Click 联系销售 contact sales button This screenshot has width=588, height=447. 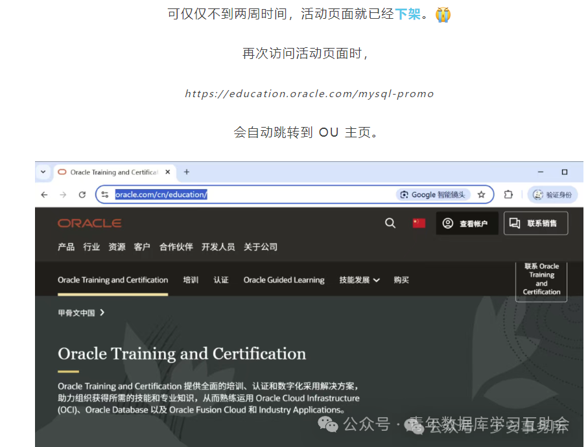pos(535,223)
